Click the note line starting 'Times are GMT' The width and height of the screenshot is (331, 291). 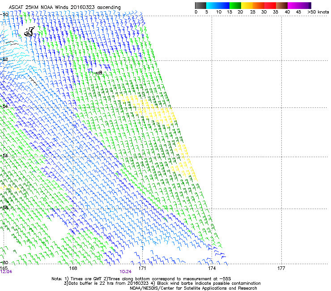(x=141, y=279)
